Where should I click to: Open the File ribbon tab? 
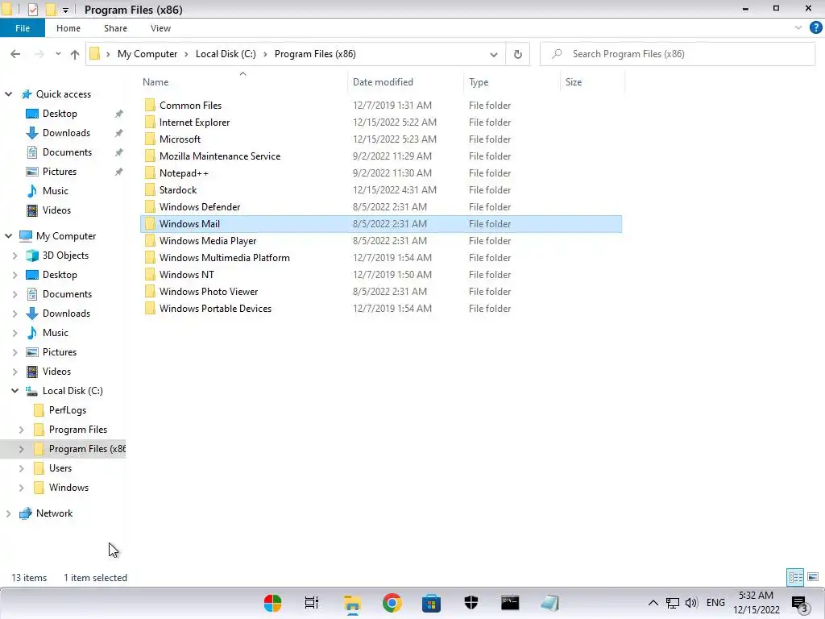pos(23,28)
